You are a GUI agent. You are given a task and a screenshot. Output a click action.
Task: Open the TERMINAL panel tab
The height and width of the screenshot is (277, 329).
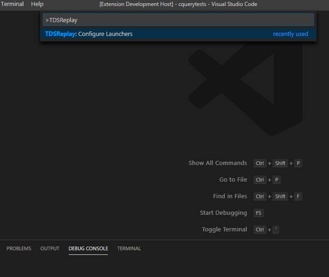coord(129,248)
